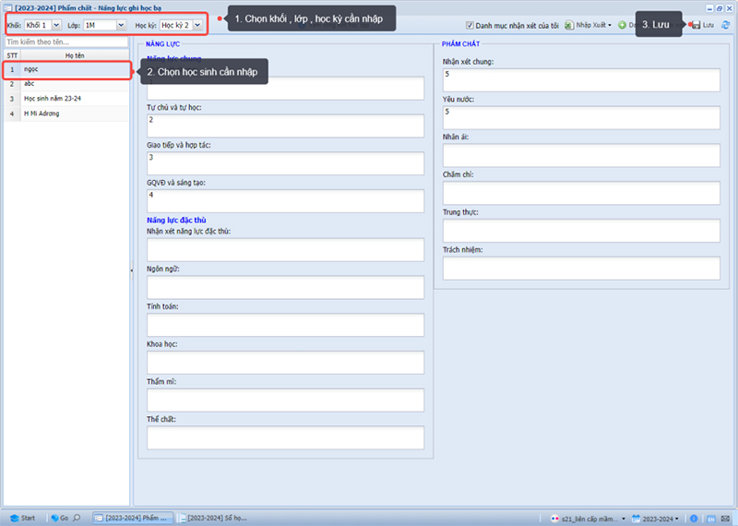Screen dimensions: 738x526
Task: Select student H Mi Adrơng in list
Action: 66,114
